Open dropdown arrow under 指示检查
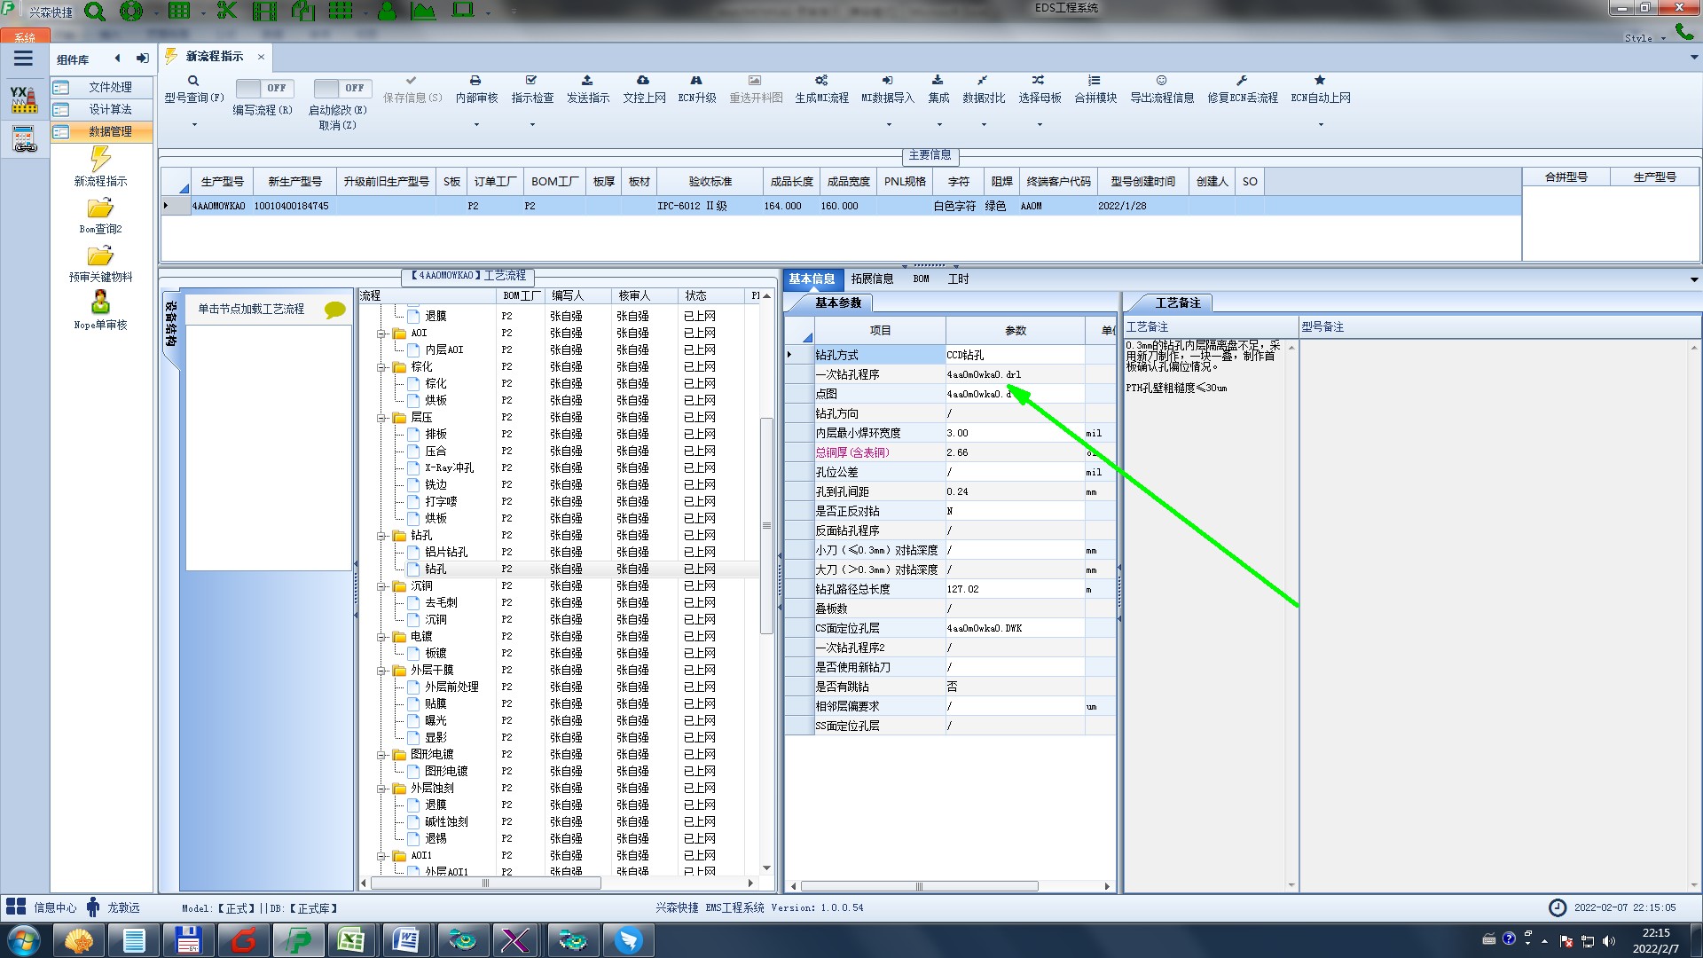Viewport: 1703px width, 958px height. [532, 124]
